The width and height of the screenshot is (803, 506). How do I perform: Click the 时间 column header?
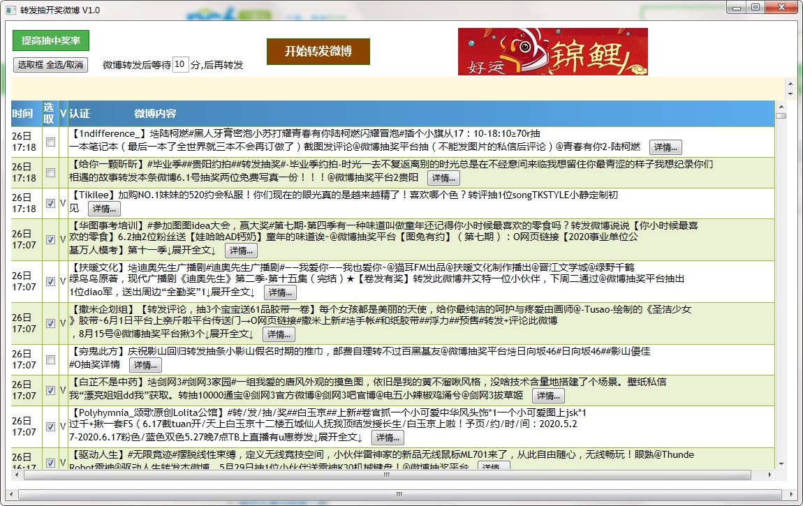(22, 113)
